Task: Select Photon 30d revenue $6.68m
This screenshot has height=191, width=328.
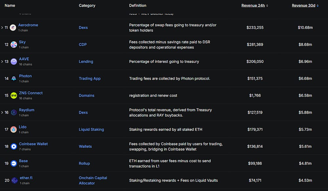Action: 305,78
